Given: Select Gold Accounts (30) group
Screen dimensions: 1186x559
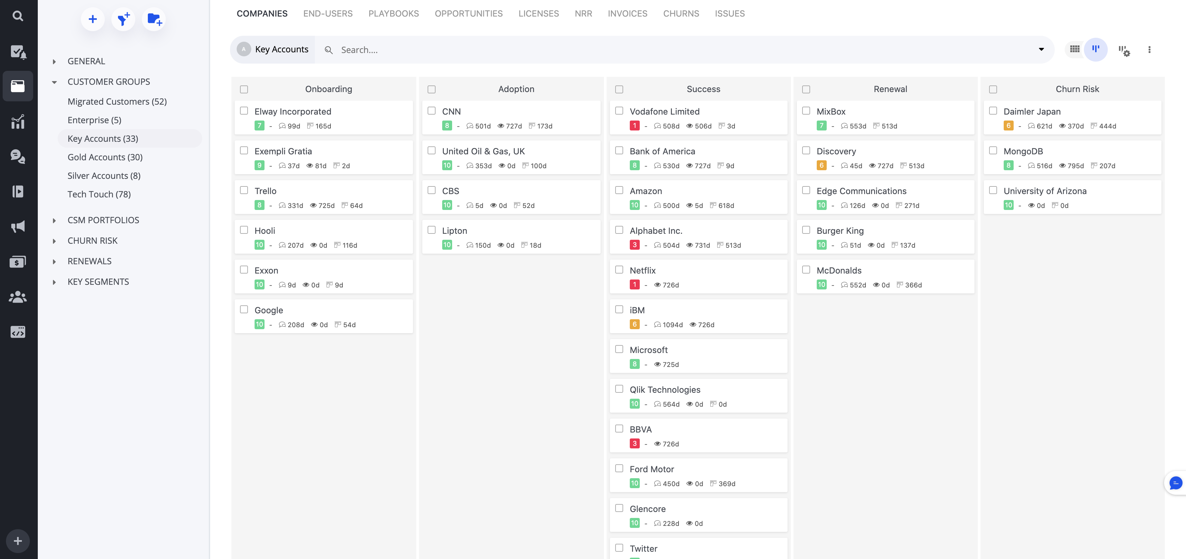Looking at the screenshot, I should [105, 157].
